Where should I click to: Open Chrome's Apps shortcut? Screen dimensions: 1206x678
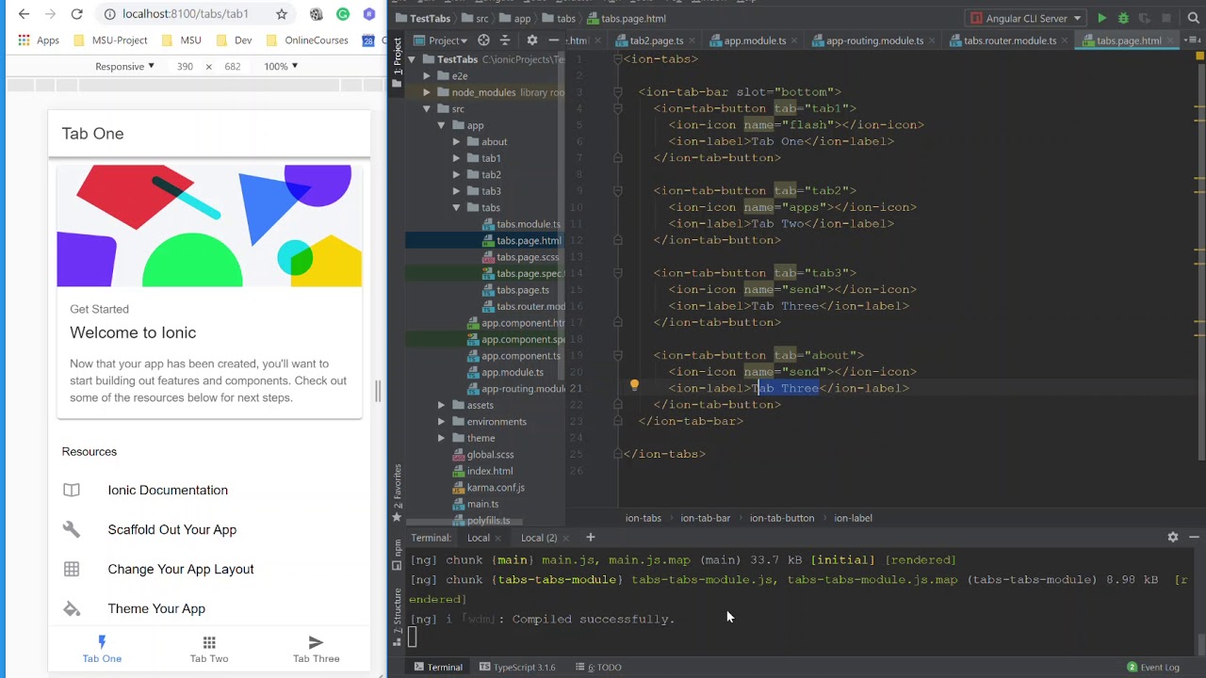point(39,40)
